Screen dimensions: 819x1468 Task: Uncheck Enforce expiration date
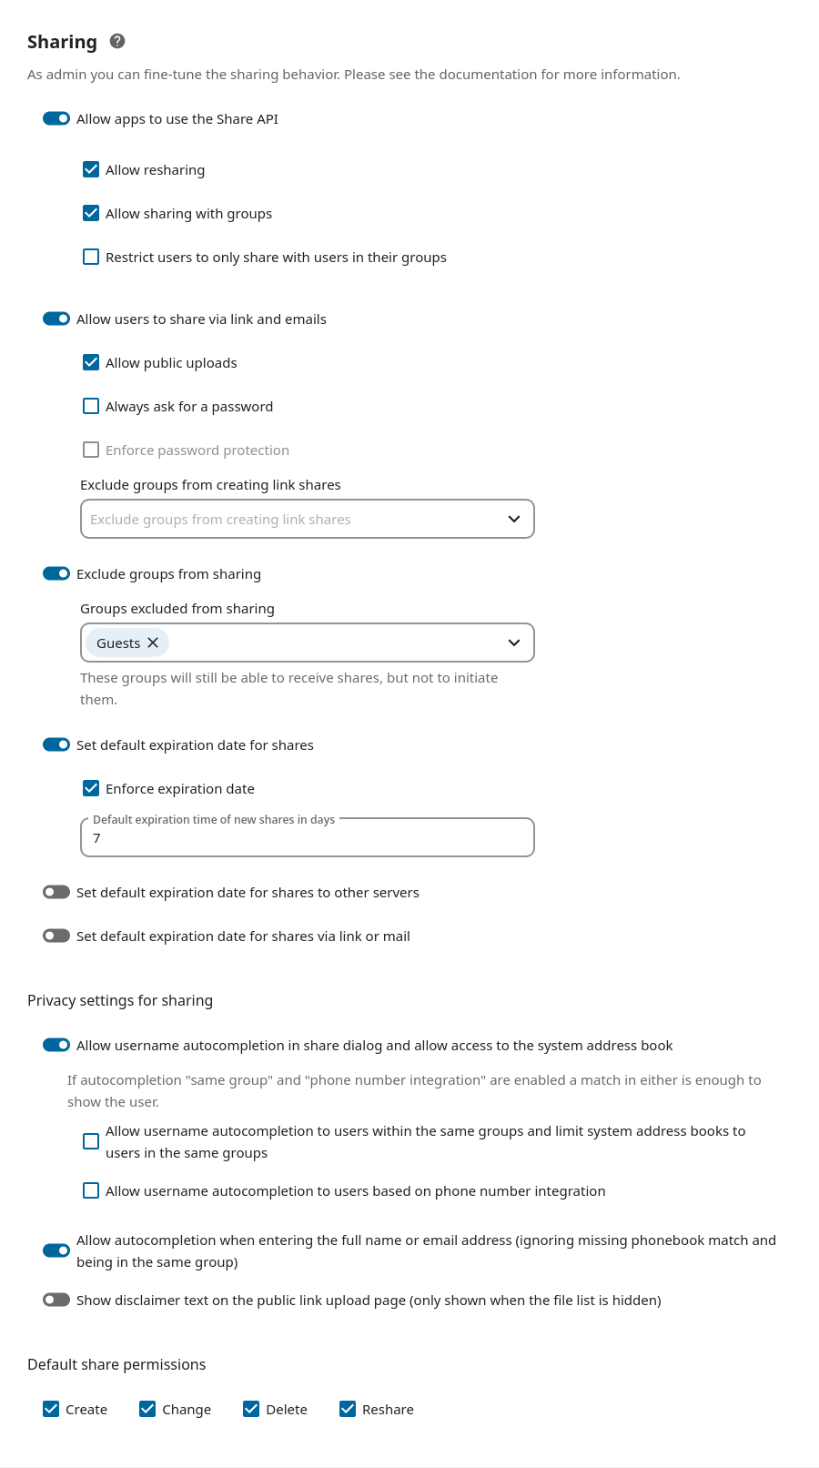coord(91,788)
